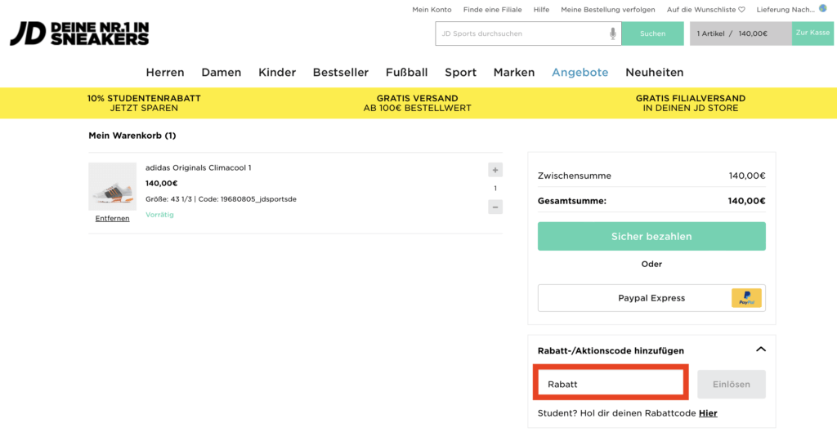Open the Kinder menu
Screen dimensions: 837x432
point(277,73)
